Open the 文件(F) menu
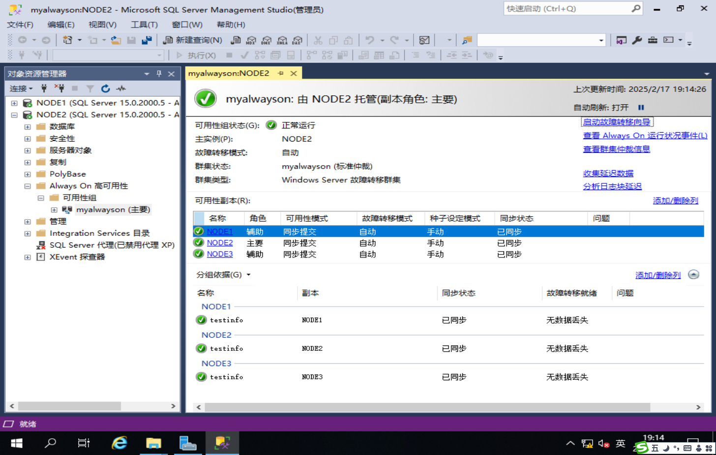The image size is (716, 455). [20, 25]
